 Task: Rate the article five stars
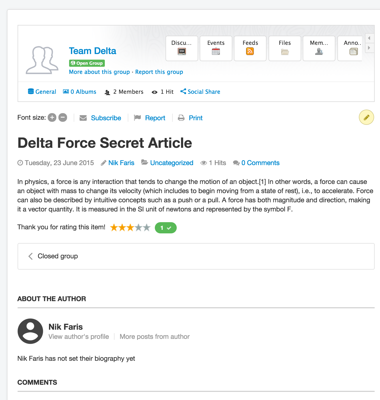coord(147,228)
